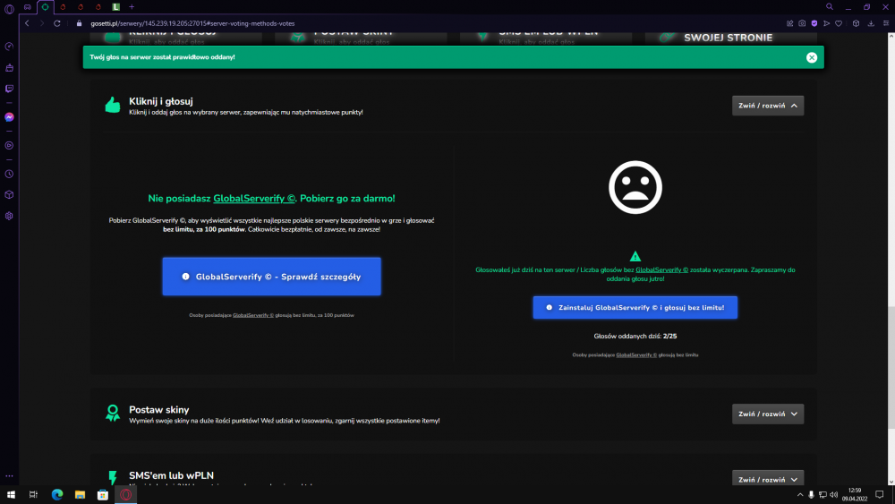Click Zainstaluj GlobalServerify © i głosuj bez limitu
895x504 pixels.
635,308
